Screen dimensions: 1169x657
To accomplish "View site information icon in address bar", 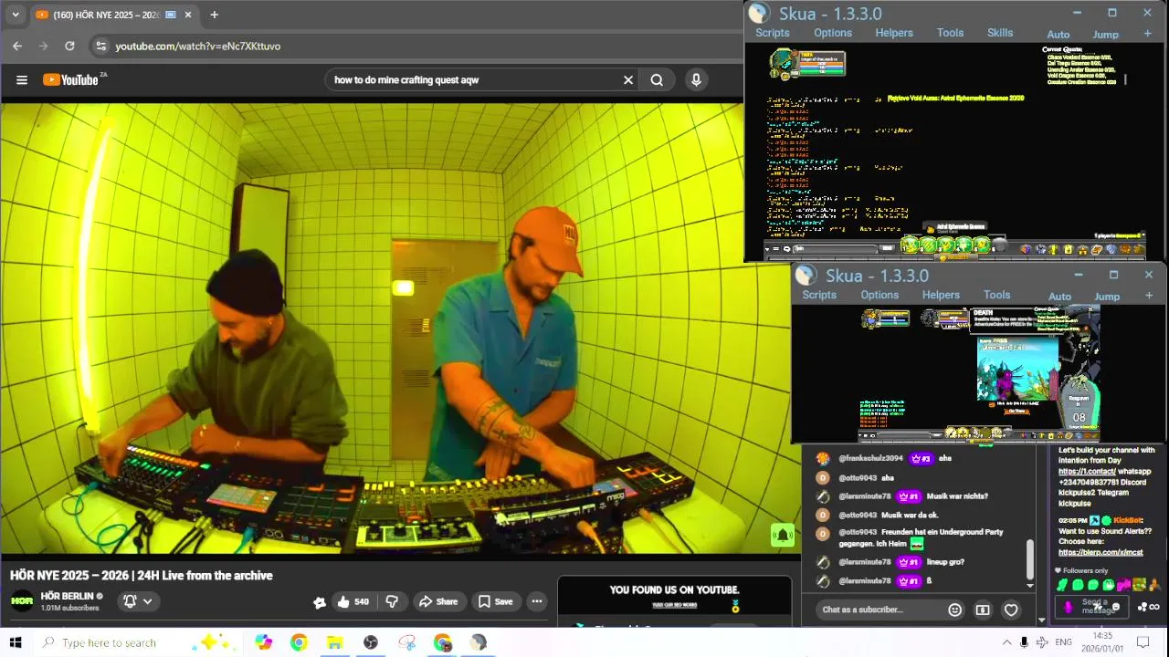I will pos(101,46).
